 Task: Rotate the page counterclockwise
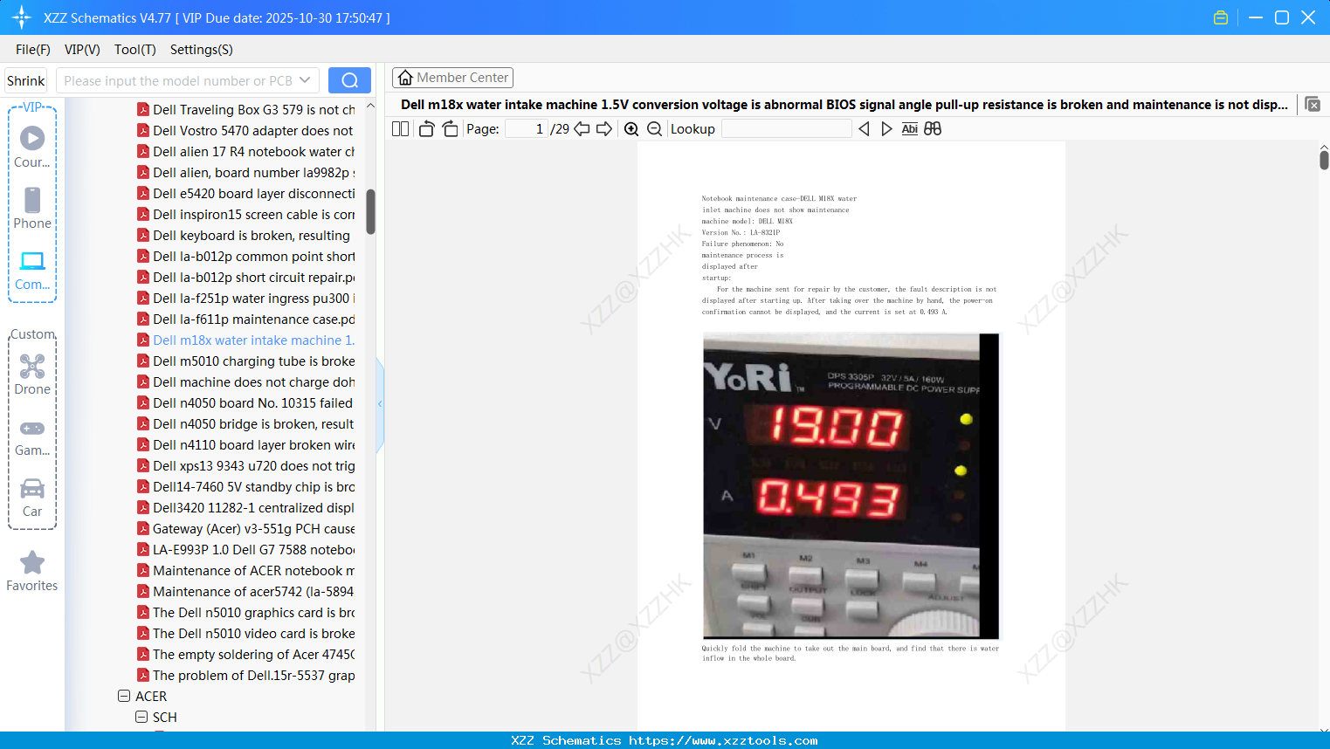click(426, 129)
